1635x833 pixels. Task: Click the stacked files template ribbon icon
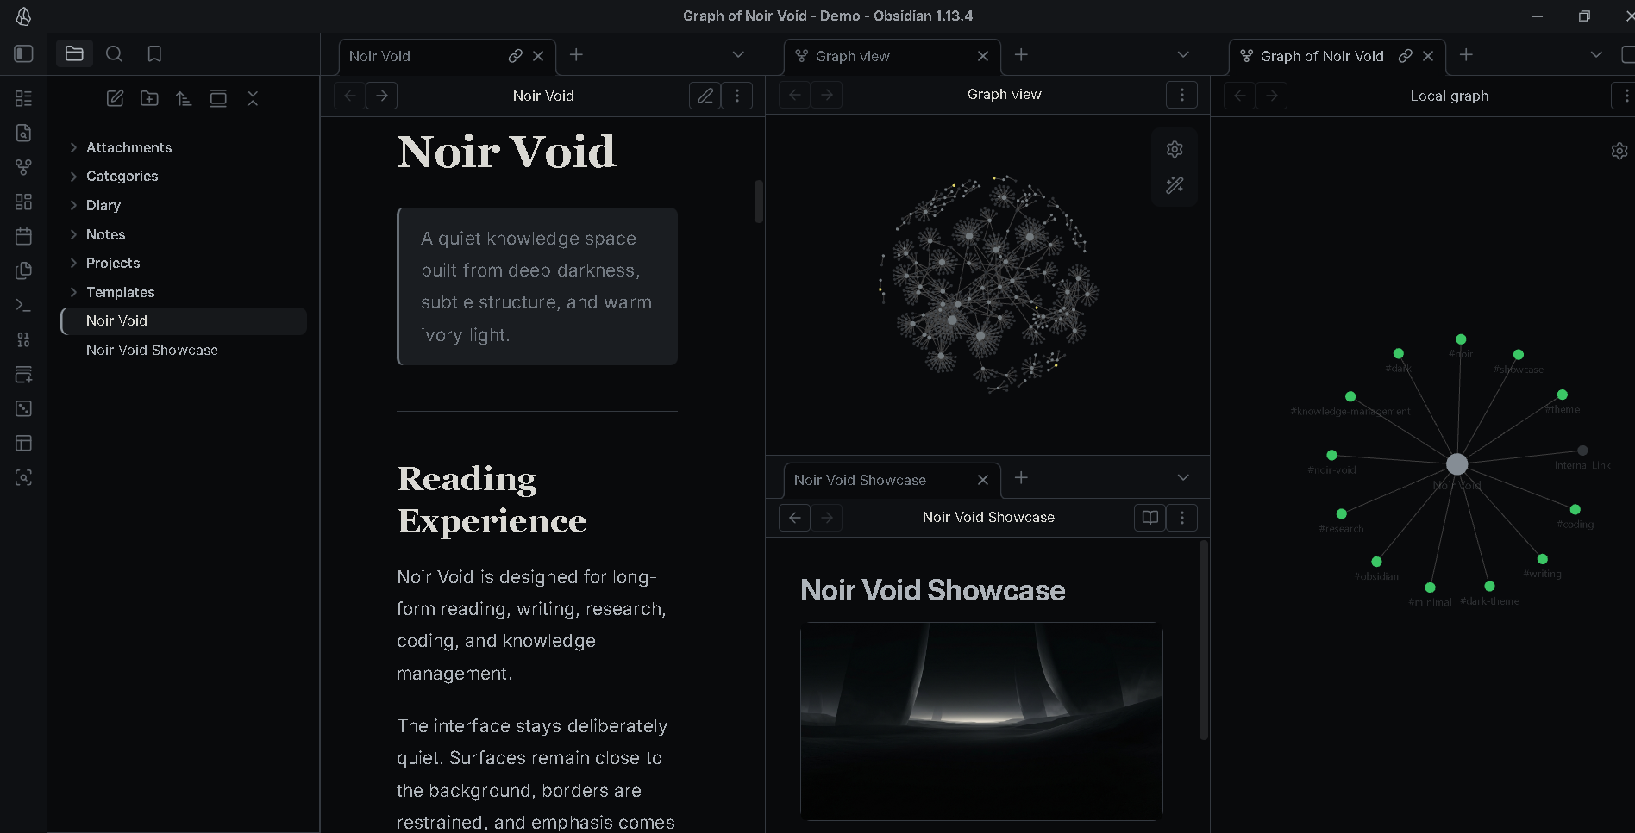click(23, 270)
